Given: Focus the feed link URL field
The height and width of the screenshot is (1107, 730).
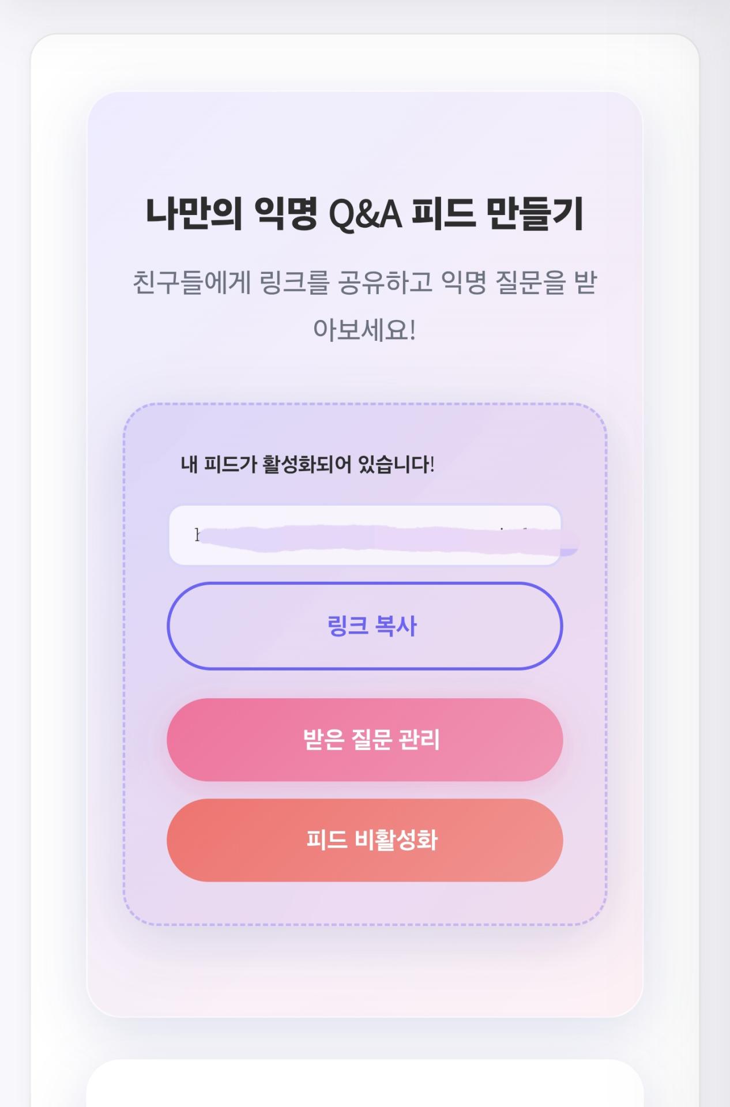Looking at the screenshot, I should 364,535.
